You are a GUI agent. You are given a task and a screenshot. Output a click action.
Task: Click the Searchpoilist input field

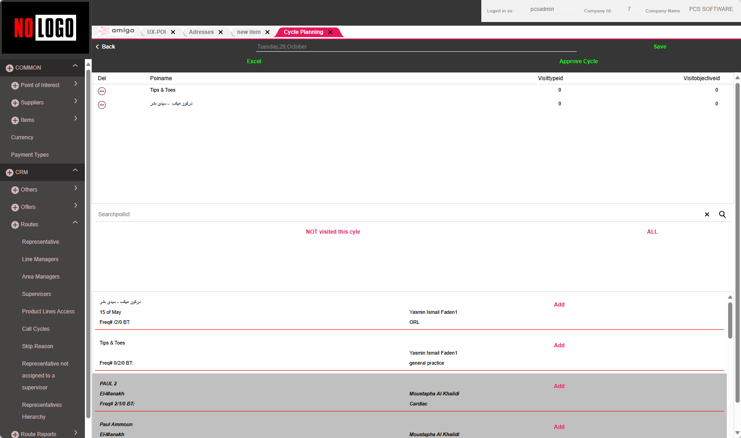[x=395, y=214]
